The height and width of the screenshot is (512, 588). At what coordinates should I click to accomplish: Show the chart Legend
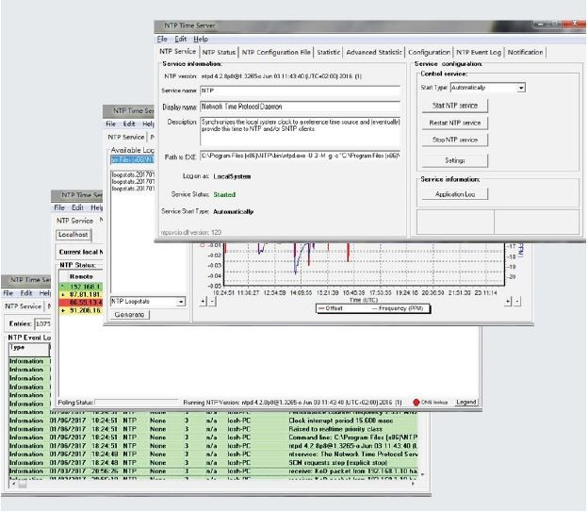(465, 402)
